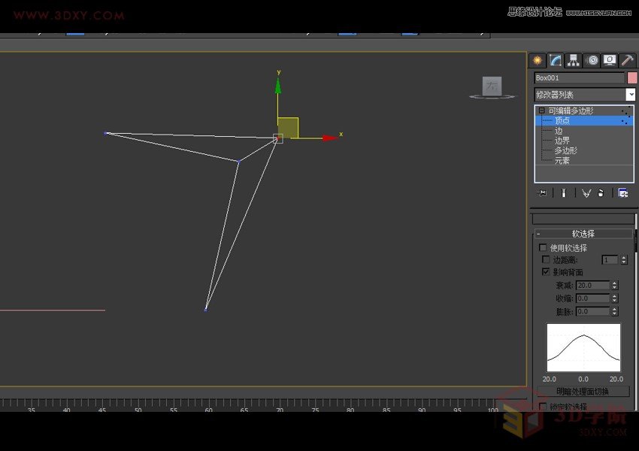Click the Make Unique icon

click(586, 192)
